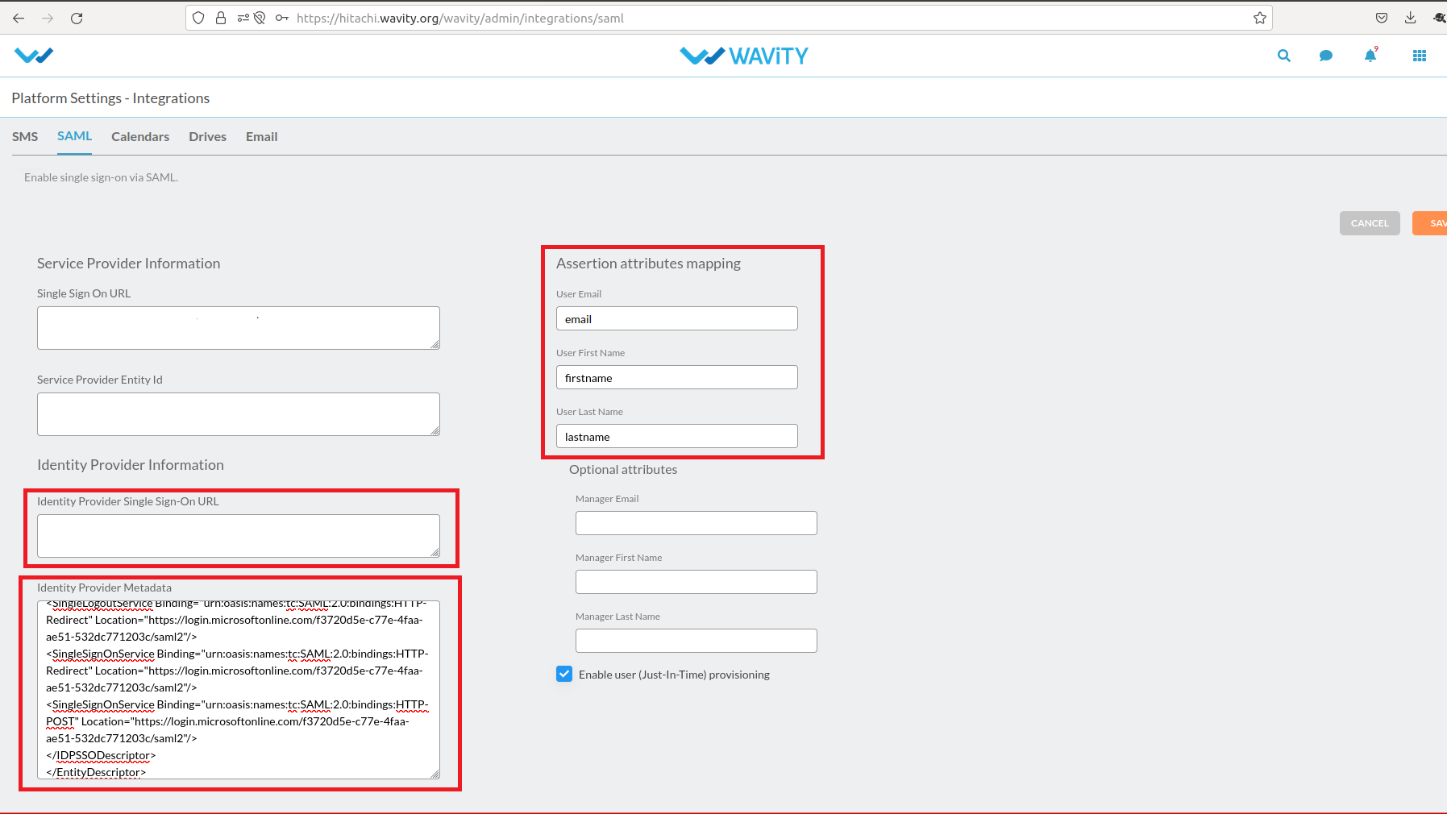Image resolution: width=1447 pixels, height=814 pixels.
Task: Grab the Single Sign On URL resize handle
Action: [435, 344]
